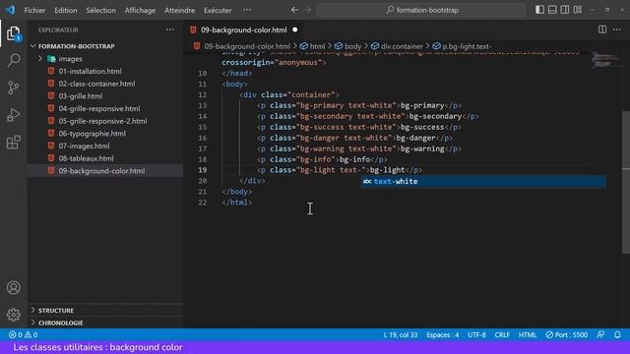This screenshot has height=354, width=630.
Task: Open the Source Control view icon
Action: tap(13, 88)
